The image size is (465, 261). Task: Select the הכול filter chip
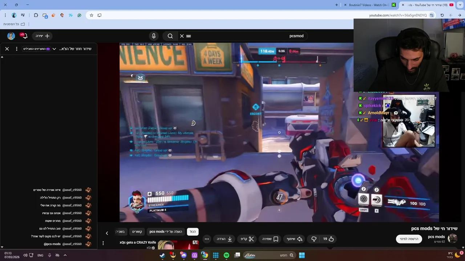[193, 232]
